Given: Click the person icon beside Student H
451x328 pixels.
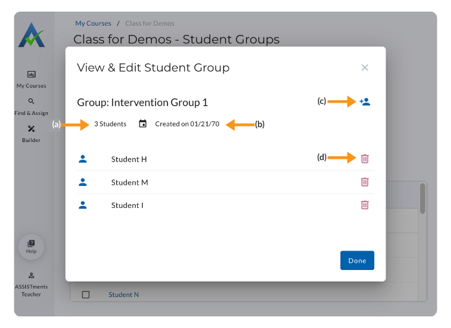Looking at the screenshot, I should click(x=83, y=158).
